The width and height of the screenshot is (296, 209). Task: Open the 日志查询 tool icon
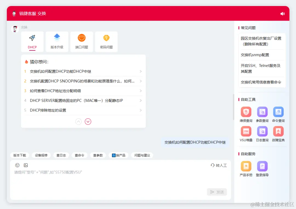262,131
